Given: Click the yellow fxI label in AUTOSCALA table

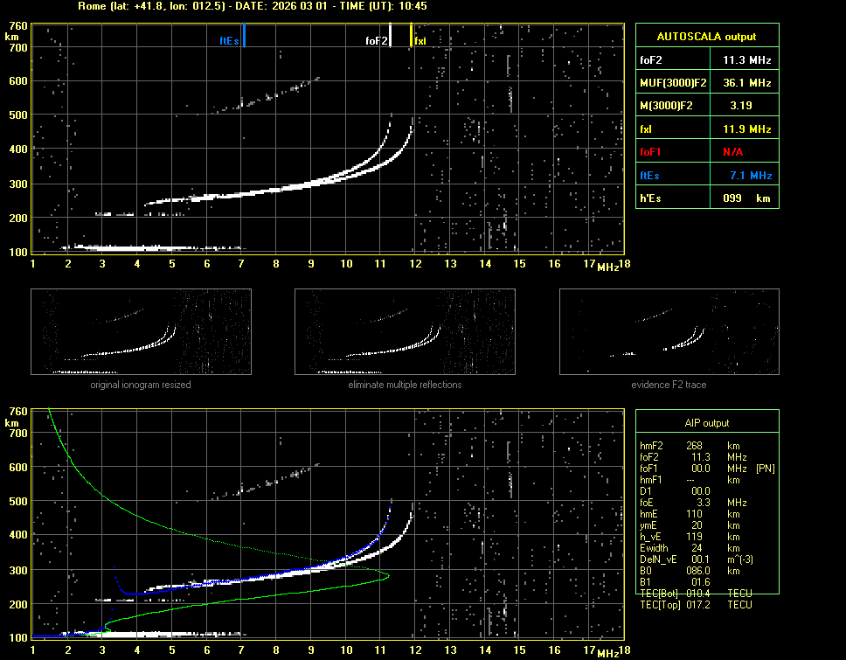Looking at the screenshot, I should tap(647, 129).
